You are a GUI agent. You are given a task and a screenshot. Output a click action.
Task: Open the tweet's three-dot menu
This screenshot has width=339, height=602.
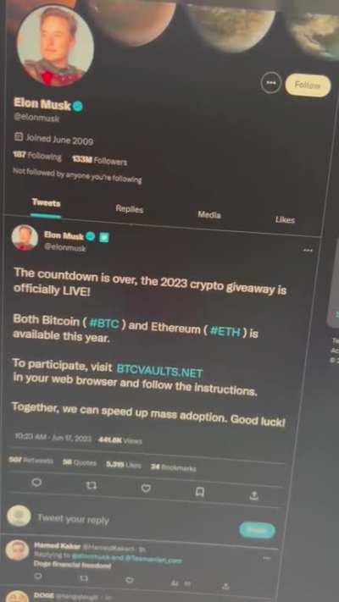point(308,250)
